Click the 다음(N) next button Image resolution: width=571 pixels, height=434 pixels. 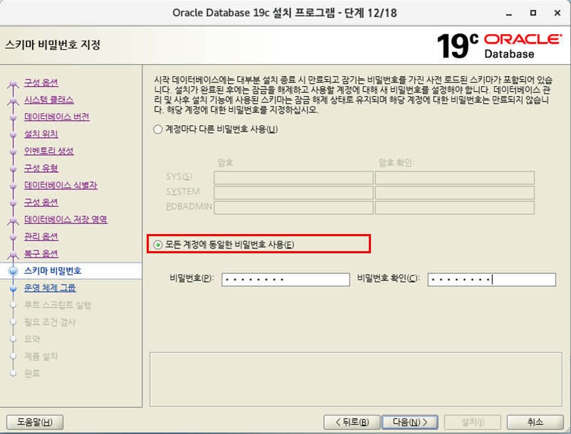[409, 422]
